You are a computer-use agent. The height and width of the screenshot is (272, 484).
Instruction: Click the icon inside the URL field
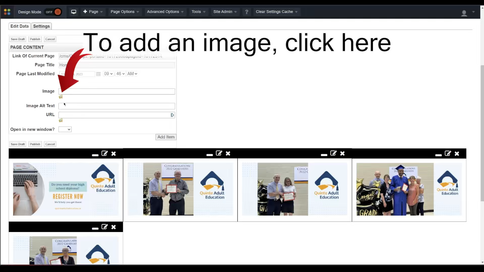(x=172, y=115)
